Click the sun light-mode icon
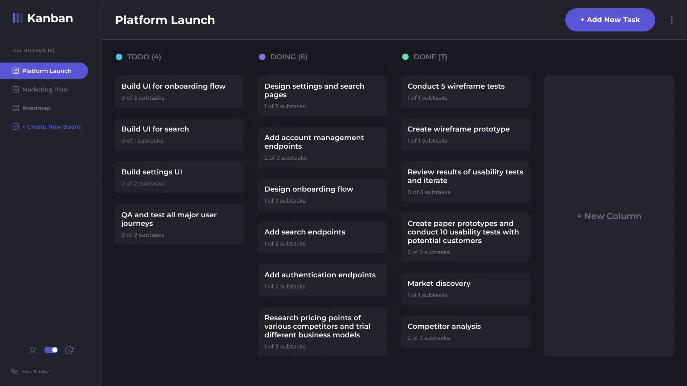 coord(33,350)
